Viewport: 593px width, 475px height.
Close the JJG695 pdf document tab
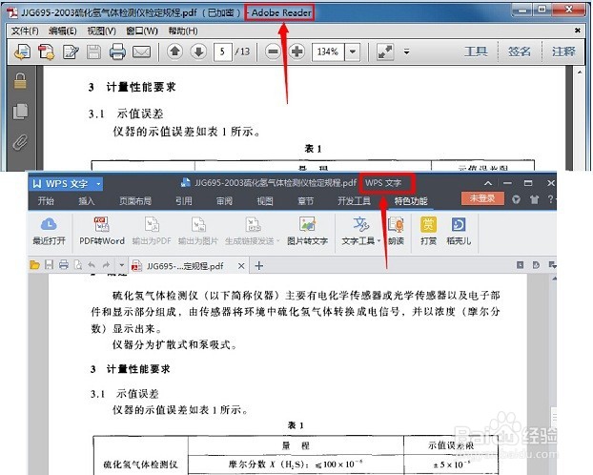click(241, 266)
